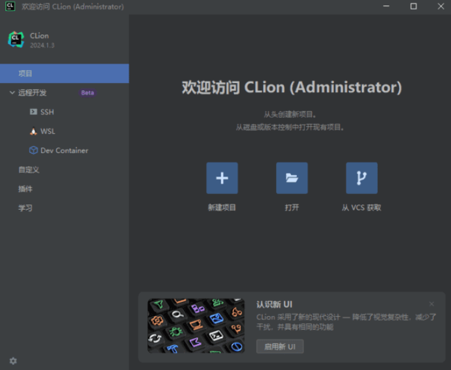451x370 pixels.
Task: Click the 打开 label
Action: coord(292,208)
